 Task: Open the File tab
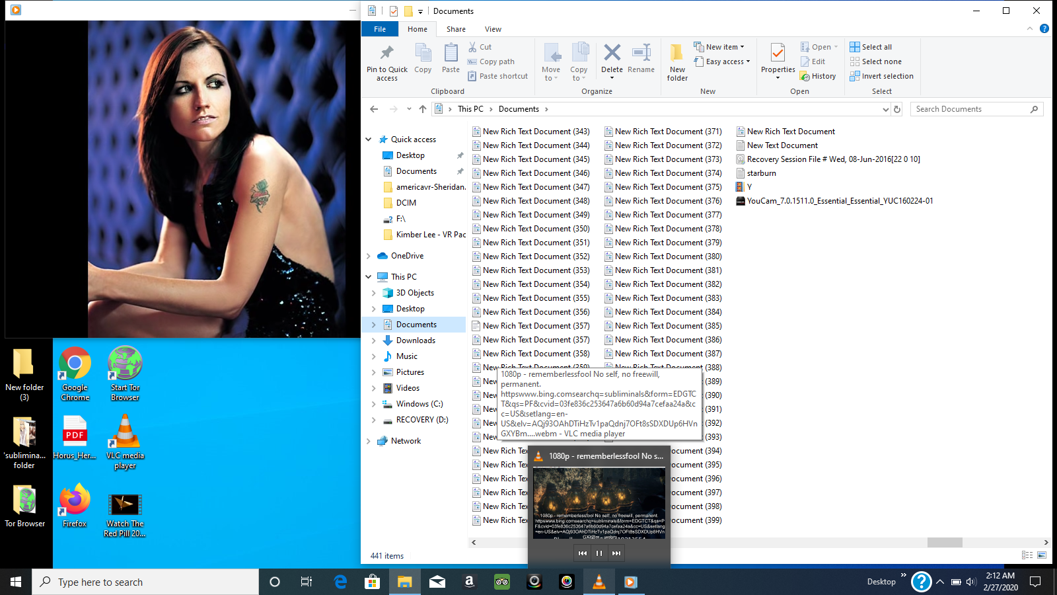pyautogui.click(x=380, y=29)
